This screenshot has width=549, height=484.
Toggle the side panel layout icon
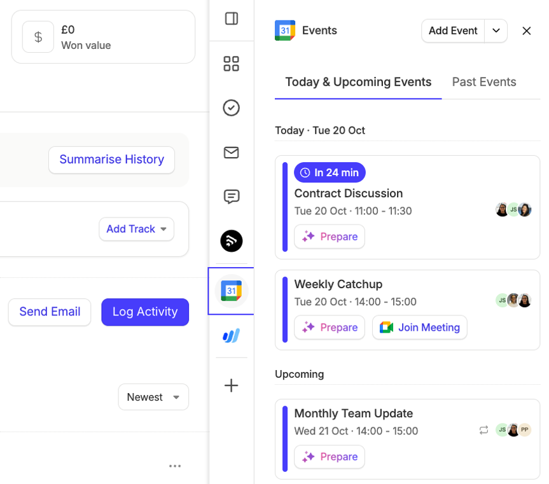pos(231,18)
